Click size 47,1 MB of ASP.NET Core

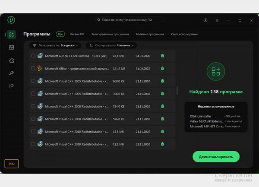coord(118,56)
